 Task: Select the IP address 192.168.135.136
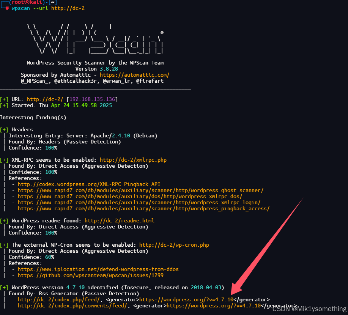pos(92,99)
